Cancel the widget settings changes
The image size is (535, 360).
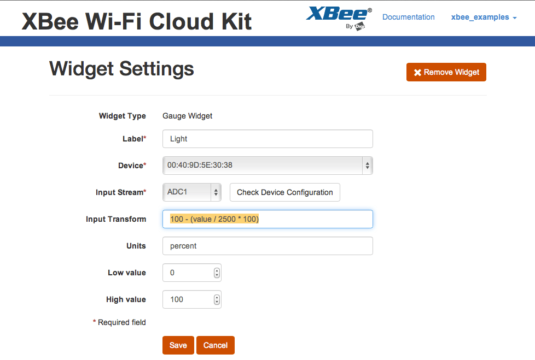[x=216, y=345]
